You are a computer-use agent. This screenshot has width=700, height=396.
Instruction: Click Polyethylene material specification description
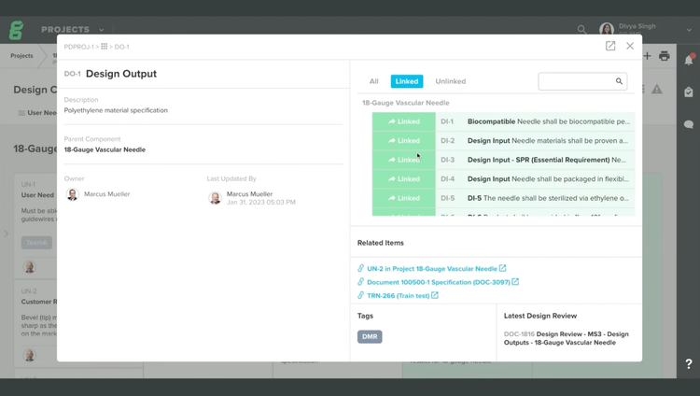point(116,110)
